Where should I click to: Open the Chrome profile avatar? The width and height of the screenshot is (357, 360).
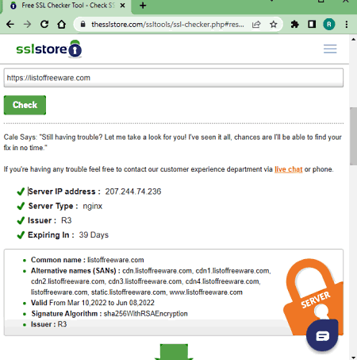[329, 25]
